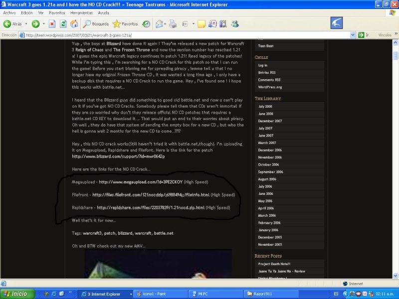Open Entries RSS sidebar link
This screenshot has width=399, height=299.
267,72
